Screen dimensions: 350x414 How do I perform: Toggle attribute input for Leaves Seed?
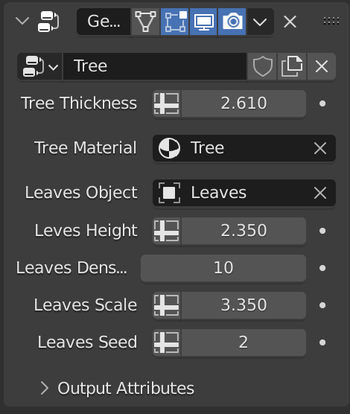(167, 343)
